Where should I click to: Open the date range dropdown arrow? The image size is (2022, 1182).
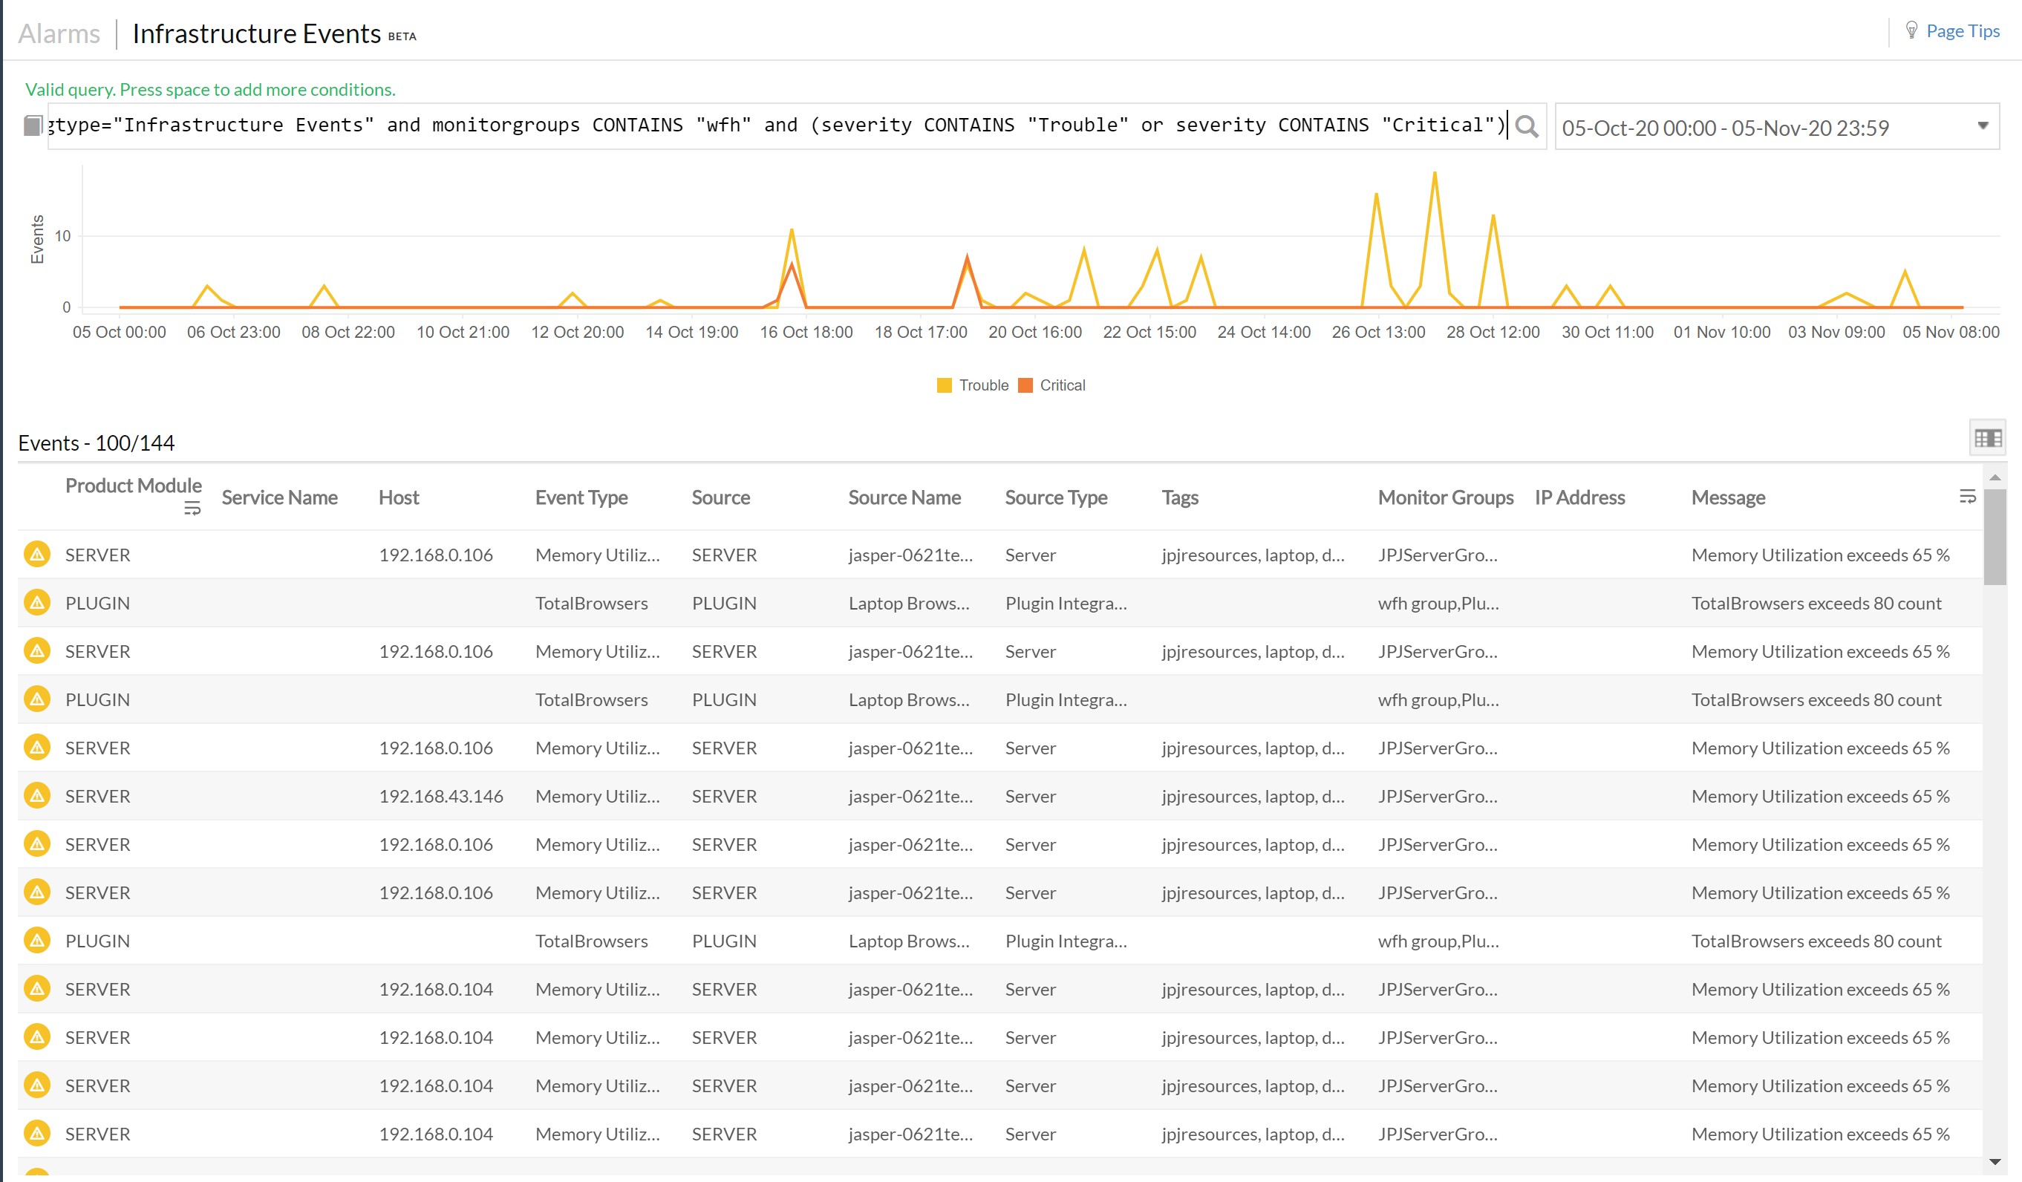(1983, 126)
